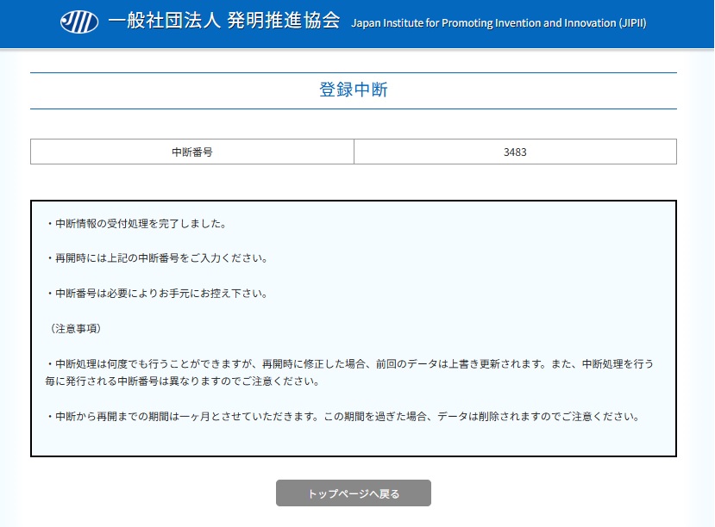
Task: Click the note beginning 中断処理は何度でも行うことができますが
Action: (x=349, y=372)
